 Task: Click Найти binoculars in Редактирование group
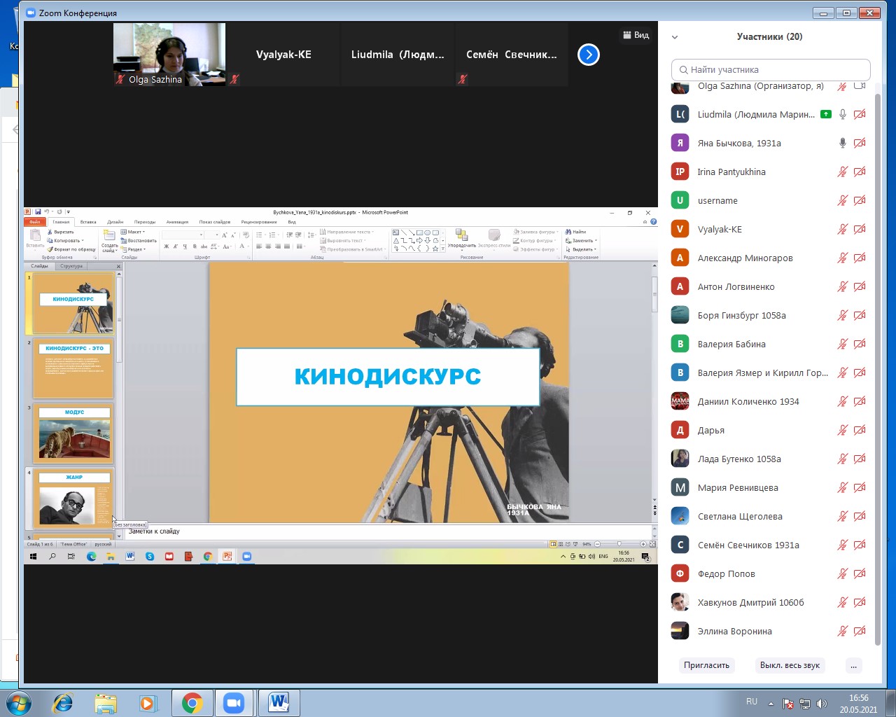point(575,232)
